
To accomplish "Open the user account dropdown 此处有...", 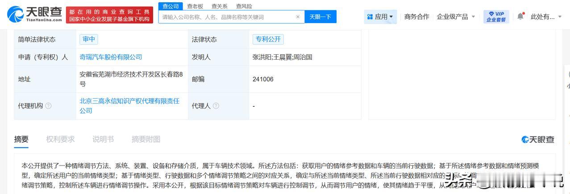I will (546, 17).
